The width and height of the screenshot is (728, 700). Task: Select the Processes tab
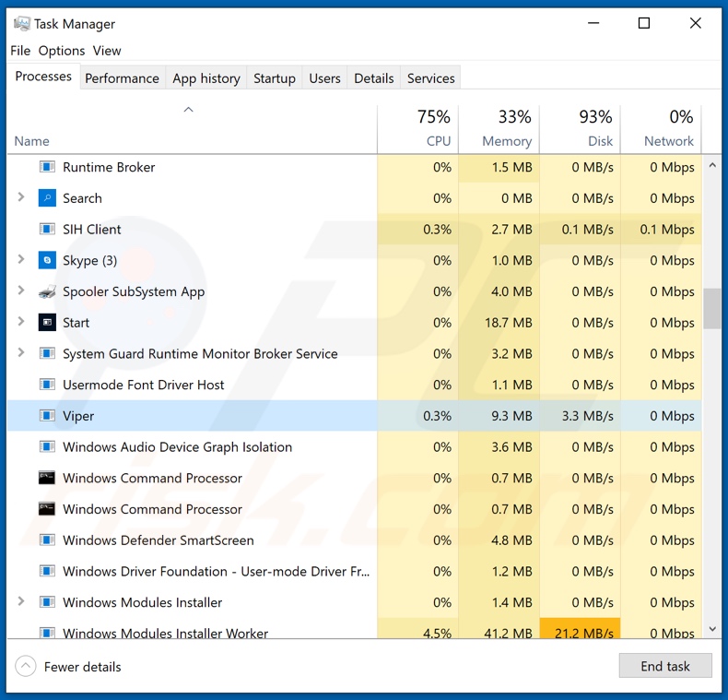(x=43, y=77)
